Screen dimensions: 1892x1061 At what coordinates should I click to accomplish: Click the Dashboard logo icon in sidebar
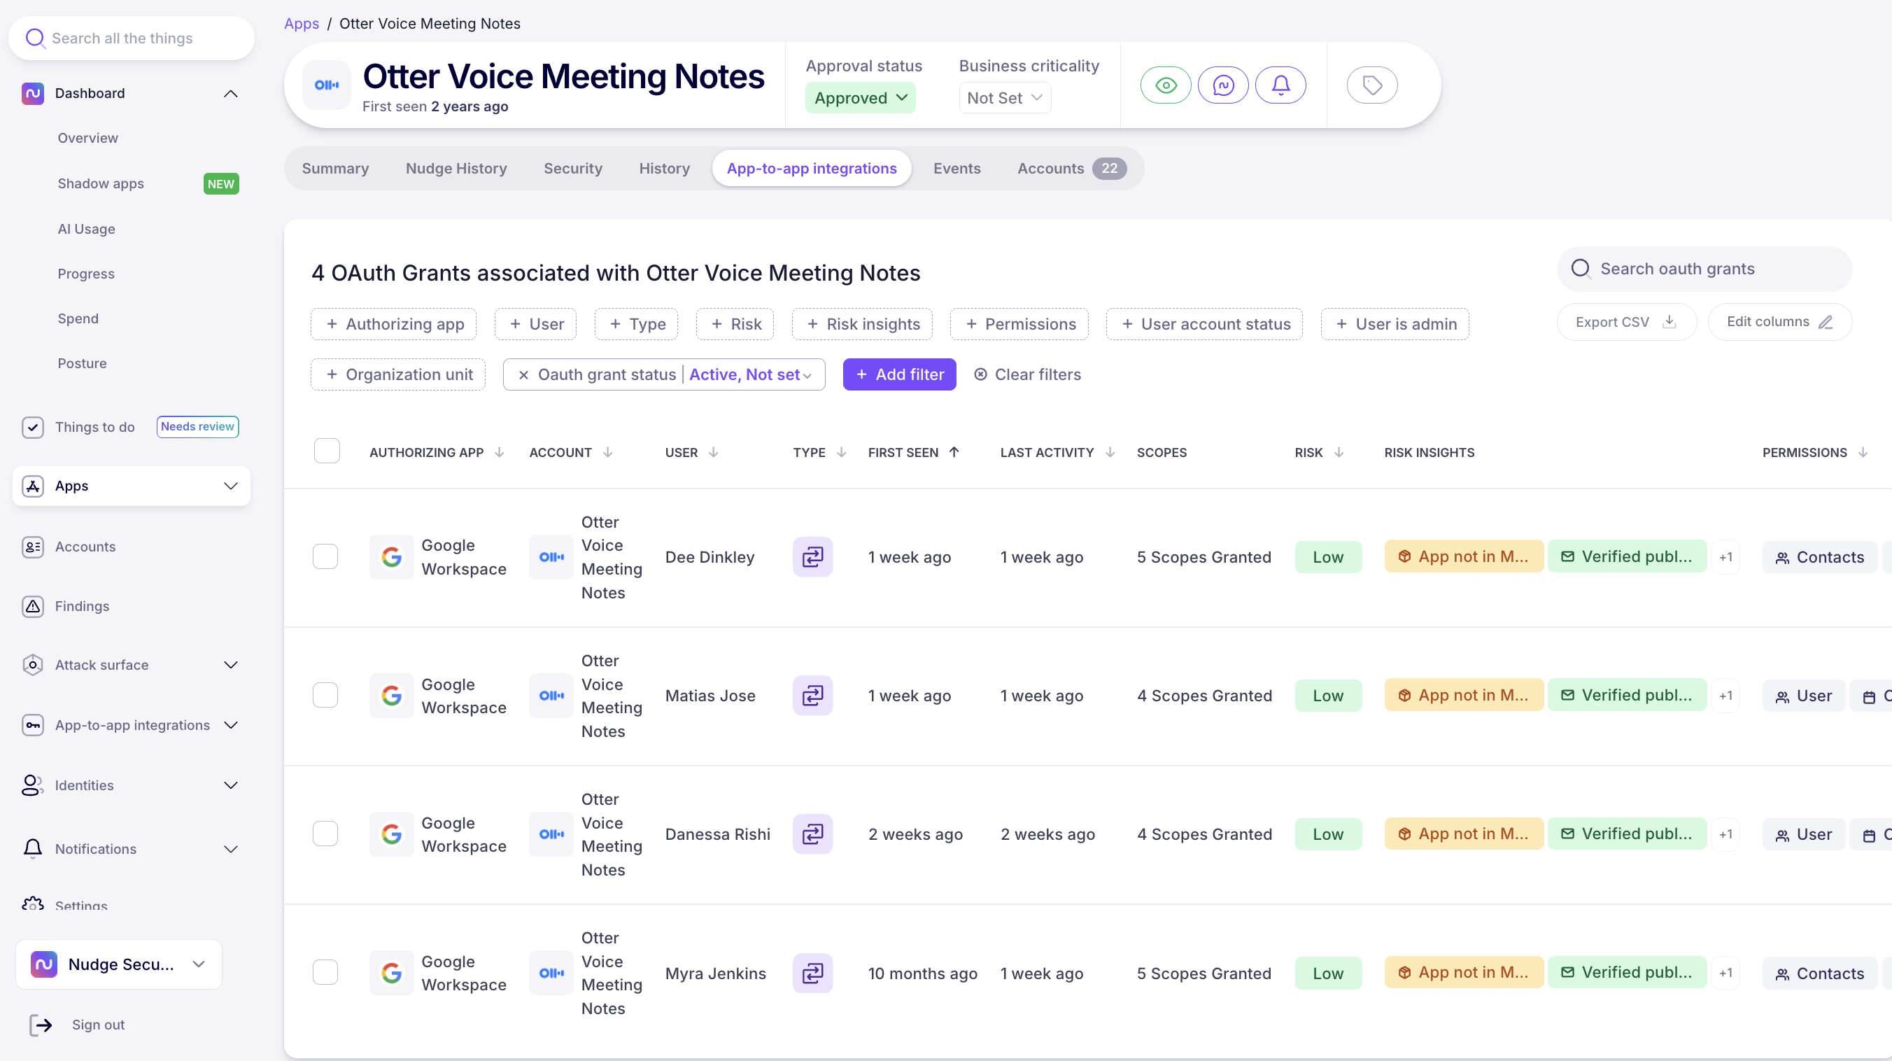pos(32,93)
